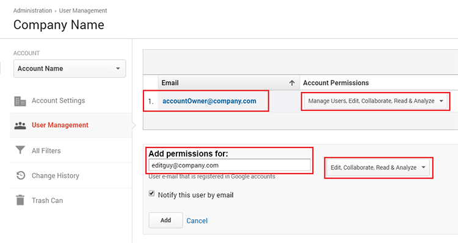
Task: Open the Trash Can section
Action: (47, 201)
